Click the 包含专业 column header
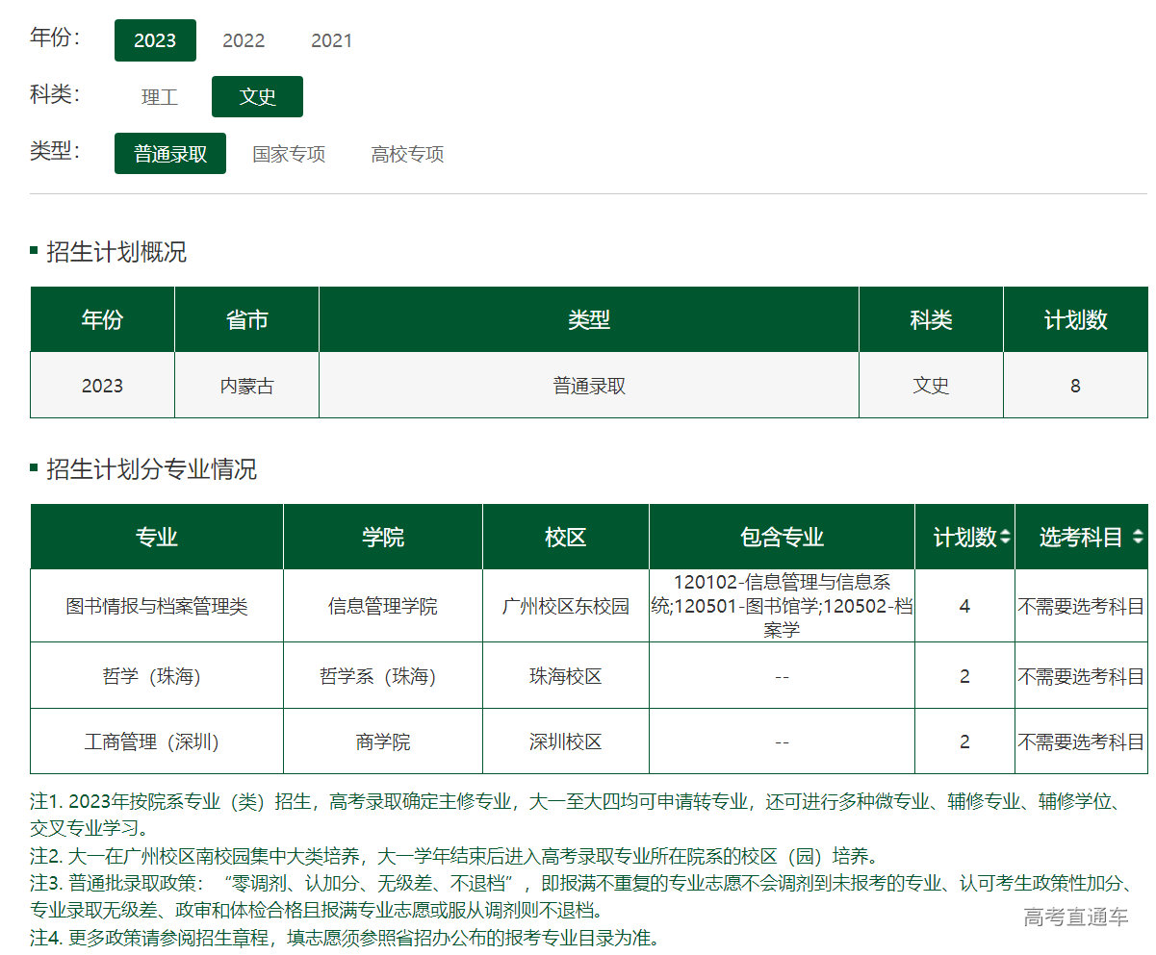This screenshot has width=1156, height=955. [782, 538]
